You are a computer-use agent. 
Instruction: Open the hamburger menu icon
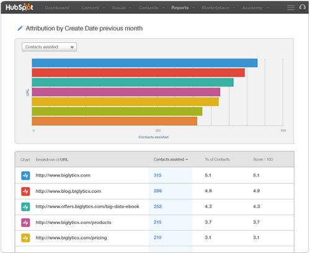coord(291,7)
